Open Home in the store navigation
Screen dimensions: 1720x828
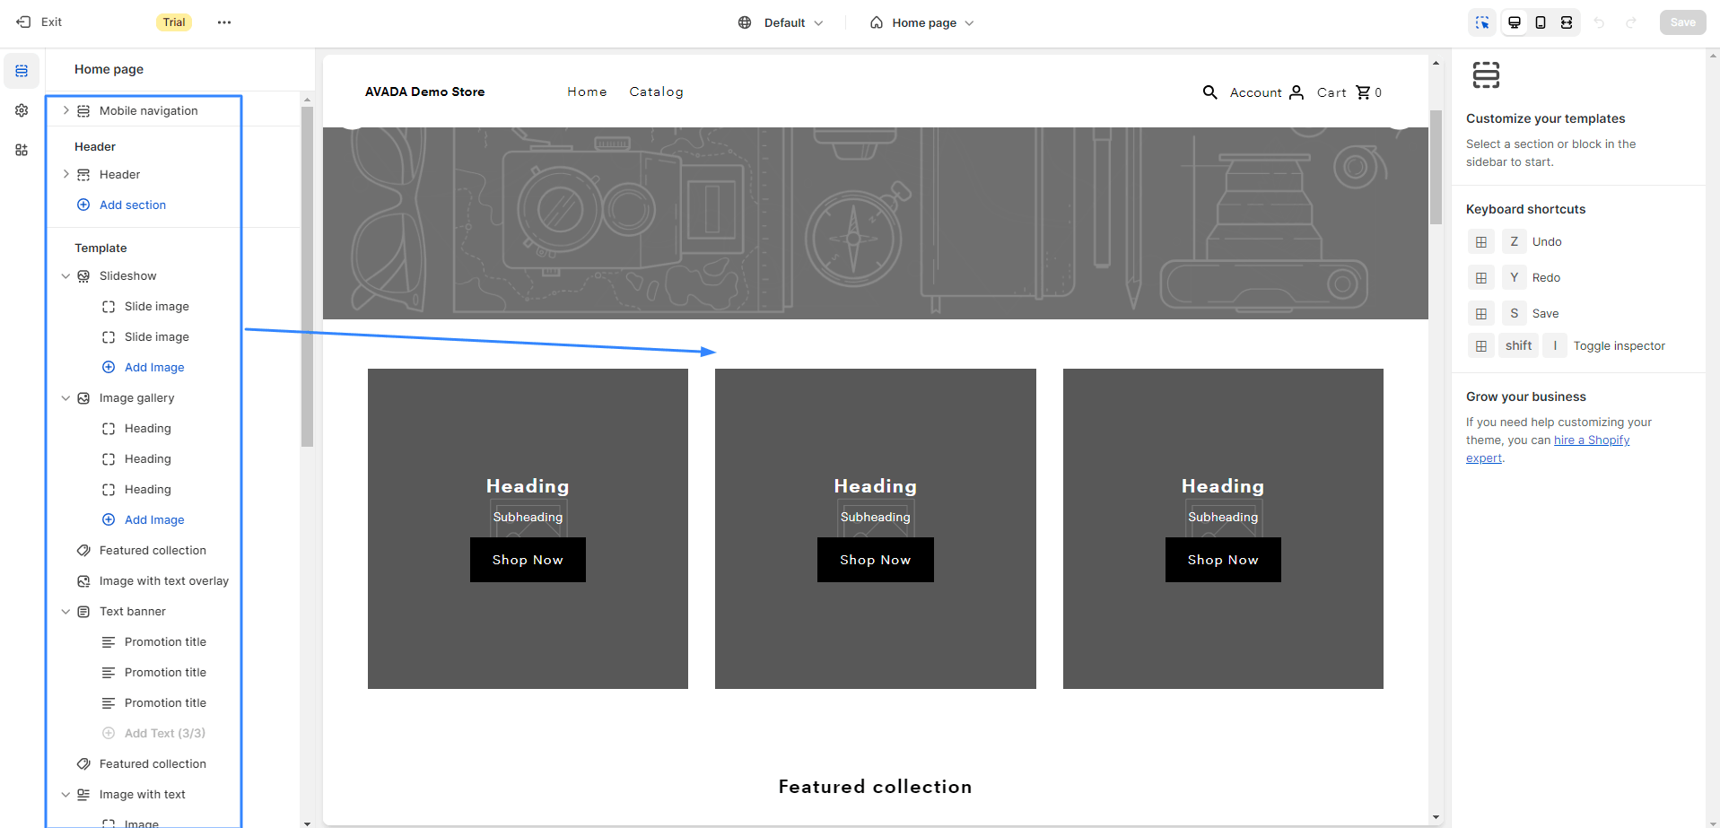(587, 92)
